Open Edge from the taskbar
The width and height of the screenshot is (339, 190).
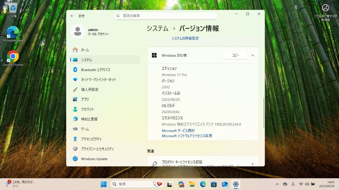click(203, 184)
